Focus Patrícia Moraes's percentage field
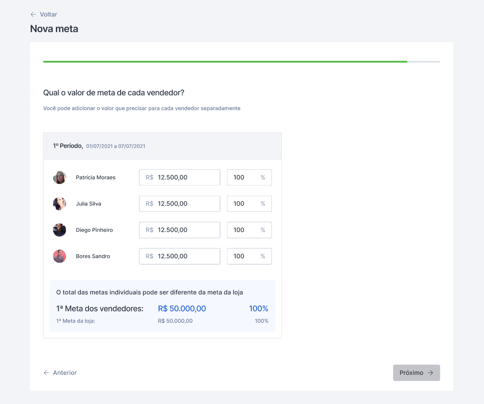 (x=244, y=178)
